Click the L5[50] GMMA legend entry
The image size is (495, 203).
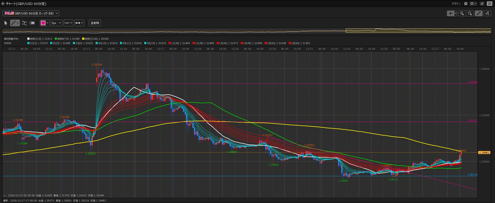coord(275,43)
